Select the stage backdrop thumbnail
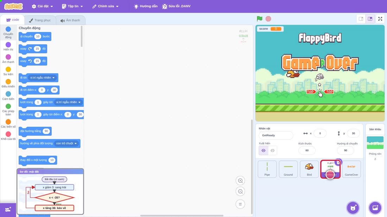The height and width of the screenshot is (217, 387). pos(375,143)
